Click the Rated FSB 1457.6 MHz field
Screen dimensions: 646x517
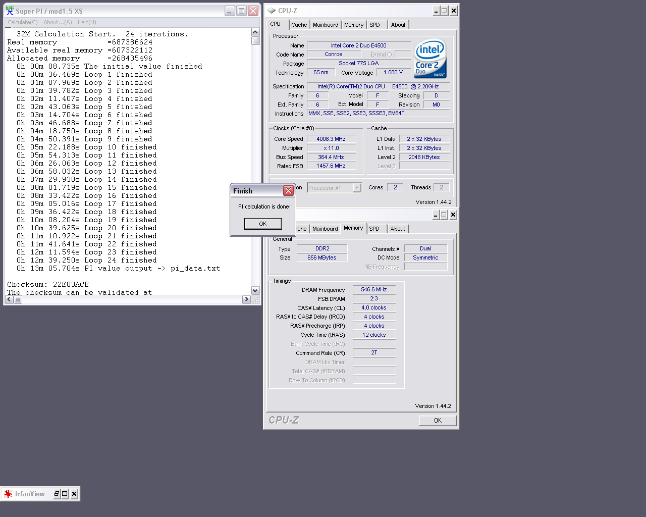pos(331,166)
